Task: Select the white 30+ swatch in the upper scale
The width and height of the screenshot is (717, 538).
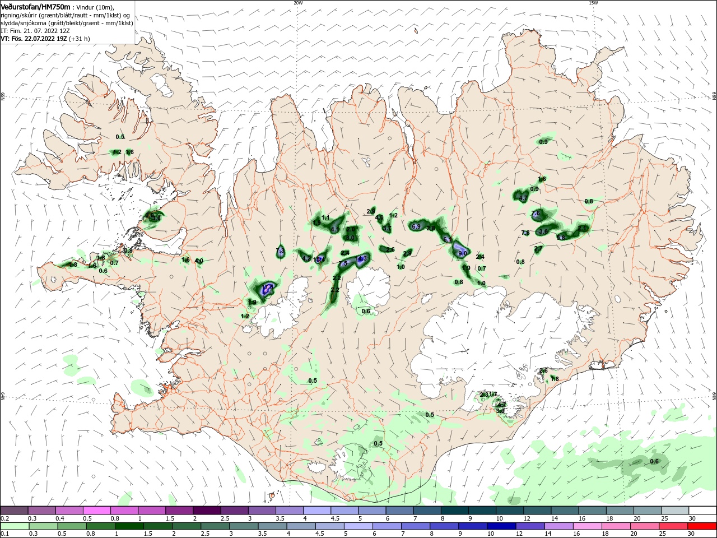Action: pos(703,511)
